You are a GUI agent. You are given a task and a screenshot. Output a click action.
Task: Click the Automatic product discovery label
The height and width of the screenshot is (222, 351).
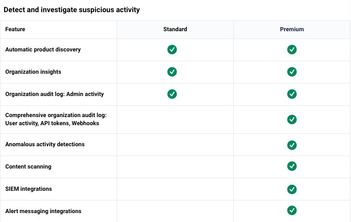pyautogui.click(x=43, y=49)
